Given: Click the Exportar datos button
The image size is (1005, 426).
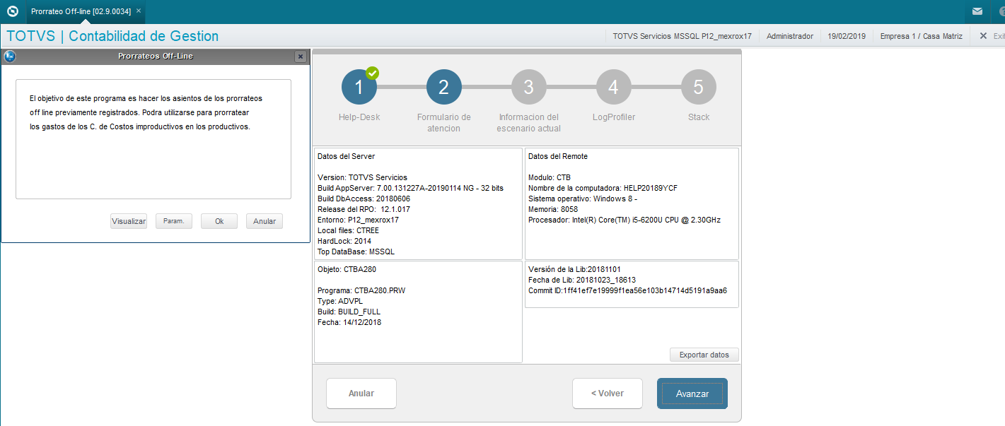Looking at the screenshot, I should pos(704,355).
